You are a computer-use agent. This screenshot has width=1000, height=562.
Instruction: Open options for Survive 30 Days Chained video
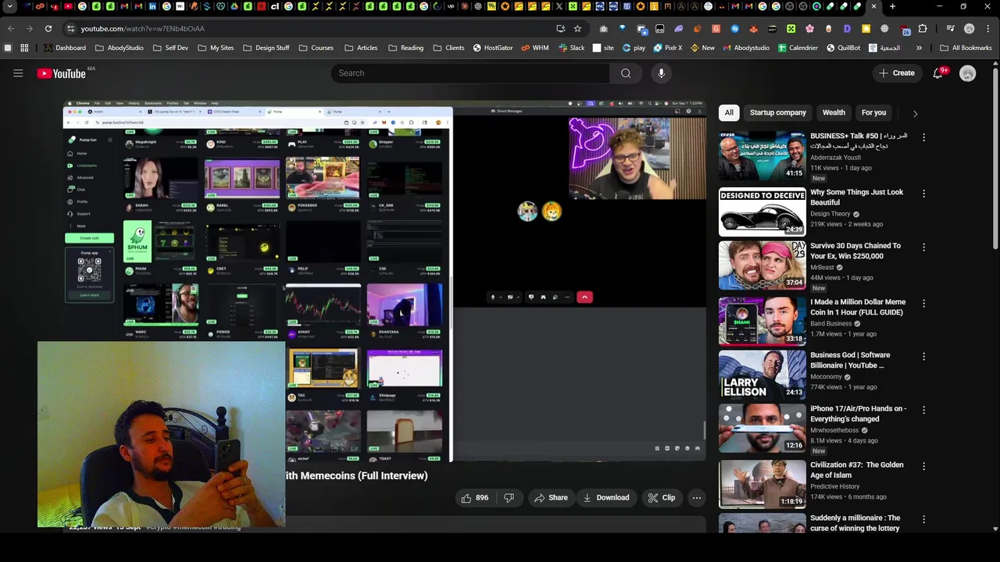tap(923, 247)
